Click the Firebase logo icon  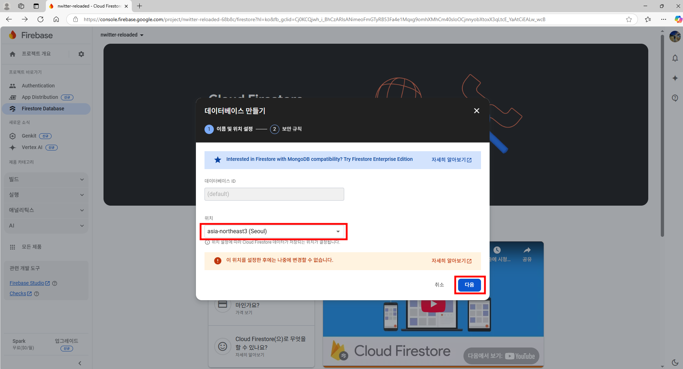coord(13,35)
